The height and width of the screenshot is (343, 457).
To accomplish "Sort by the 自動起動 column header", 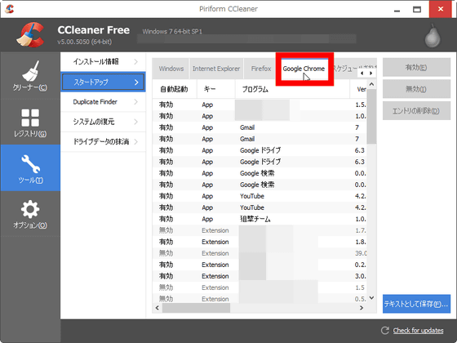I will [175, 89].
